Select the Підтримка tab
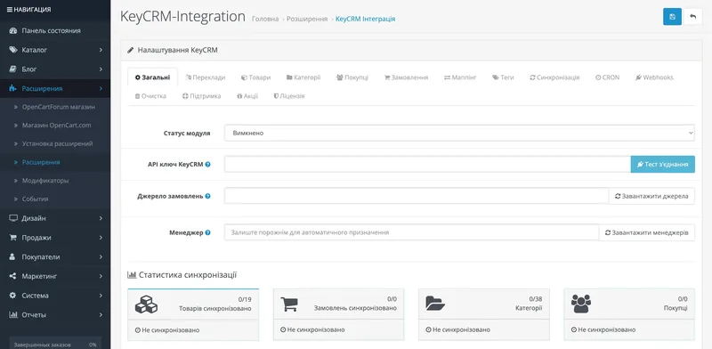 (202, 96)
